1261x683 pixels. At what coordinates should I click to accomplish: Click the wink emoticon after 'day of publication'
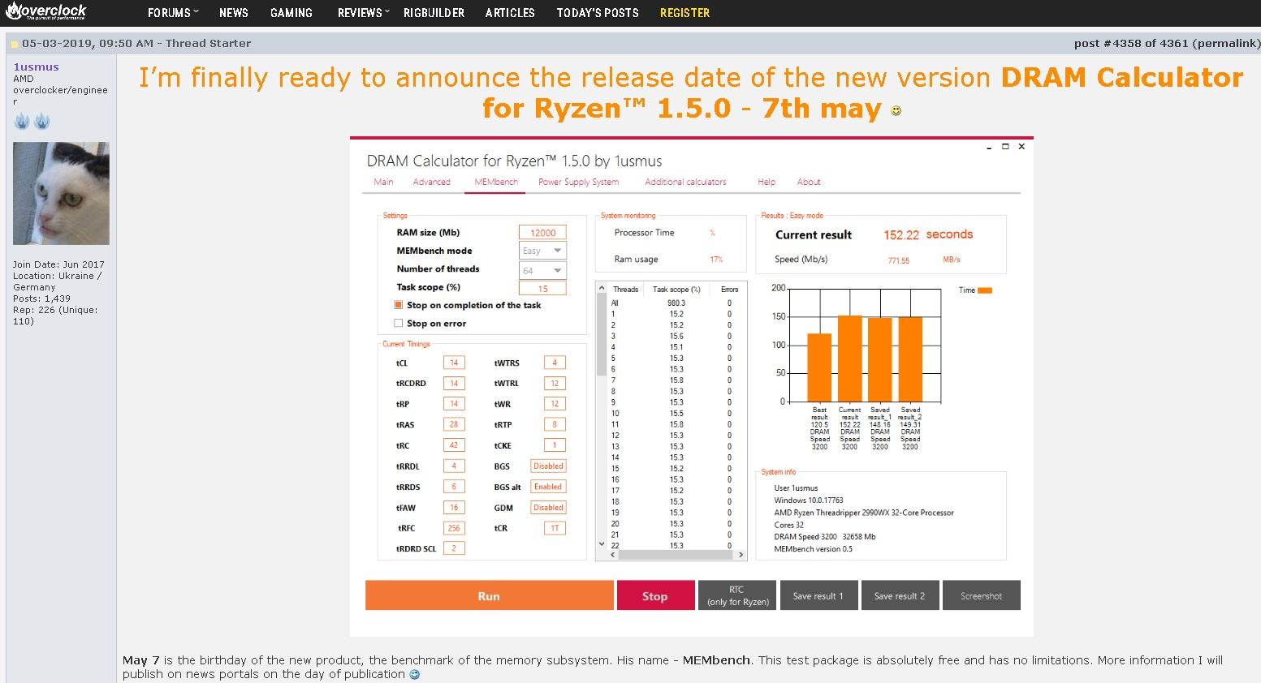pos(415,675)
